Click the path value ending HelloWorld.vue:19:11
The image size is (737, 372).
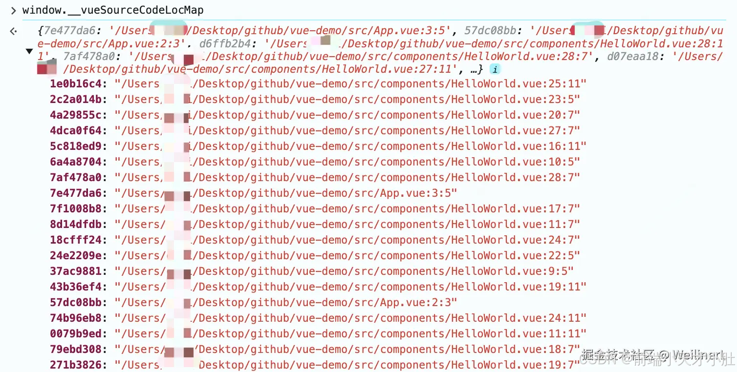tap(350, 287)
